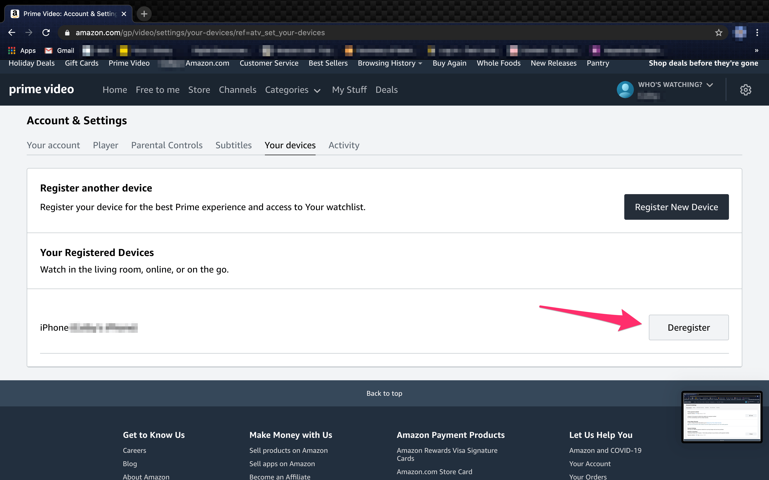Screen dimensions: 769x480
Task: Open Prime Video settings gear icon
Action: pyautogui.click(x=746, y=90)
